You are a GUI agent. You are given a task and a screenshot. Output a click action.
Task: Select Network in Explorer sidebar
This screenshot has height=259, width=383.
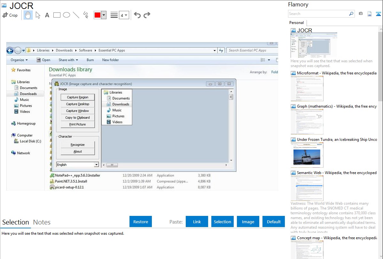(x=20, y=153)
